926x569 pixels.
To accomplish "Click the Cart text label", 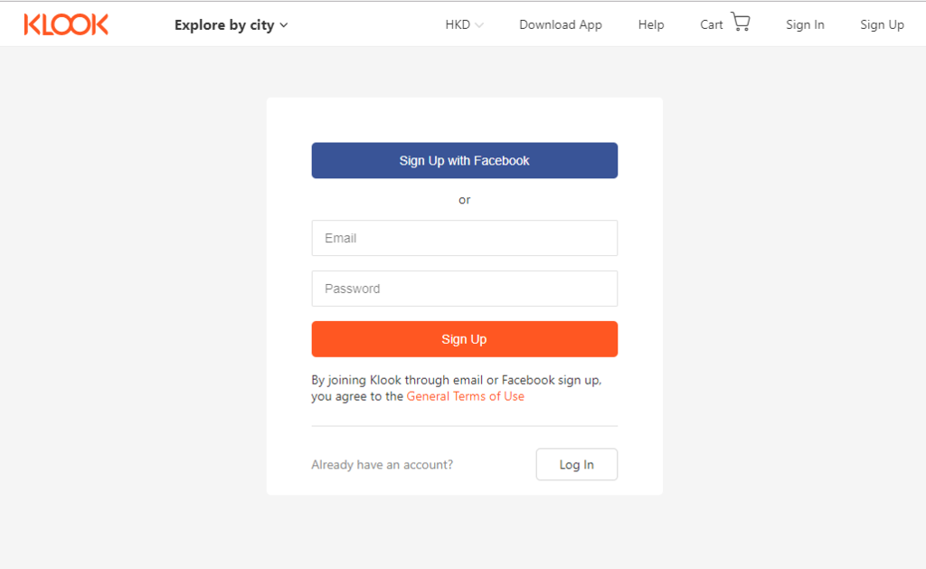I will (x=711, y=25).
